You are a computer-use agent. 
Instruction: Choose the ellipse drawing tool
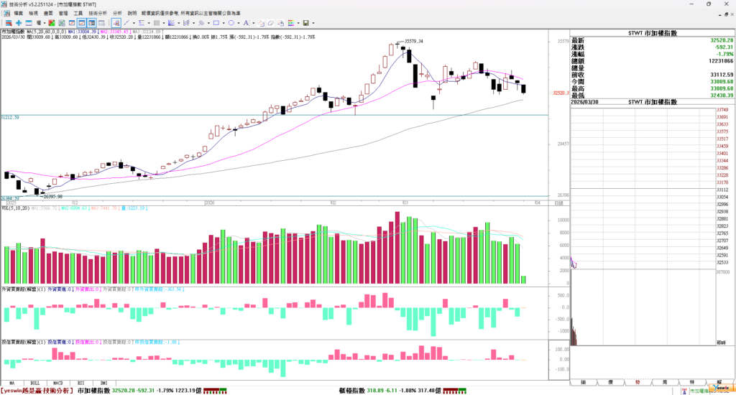[231, 23]
